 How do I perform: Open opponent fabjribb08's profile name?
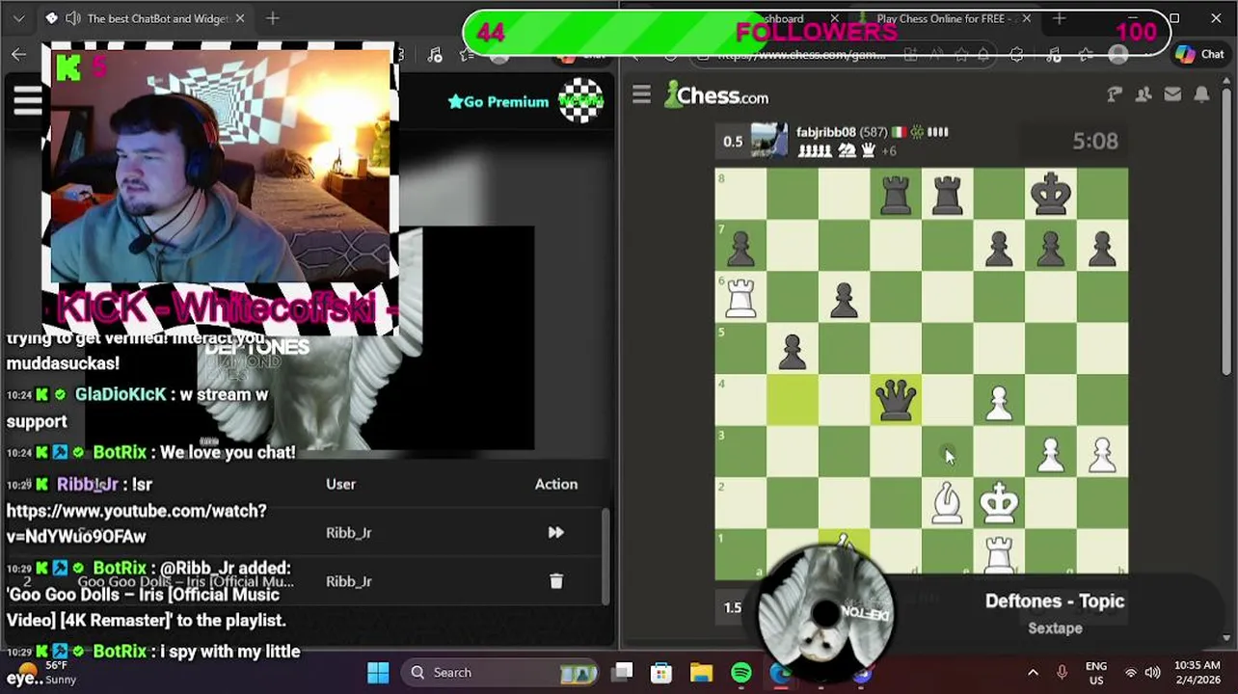click(825, 132)
